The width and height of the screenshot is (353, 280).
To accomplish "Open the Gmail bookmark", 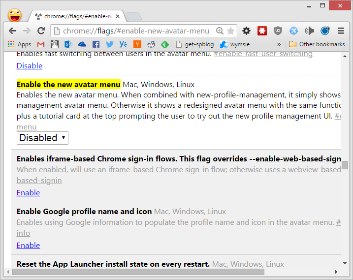I will point(41,44).
